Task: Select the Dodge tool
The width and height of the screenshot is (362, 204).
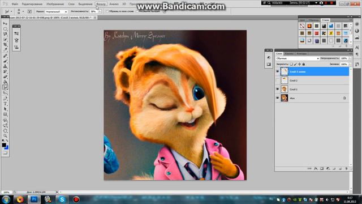Action: tap(5, 93)
